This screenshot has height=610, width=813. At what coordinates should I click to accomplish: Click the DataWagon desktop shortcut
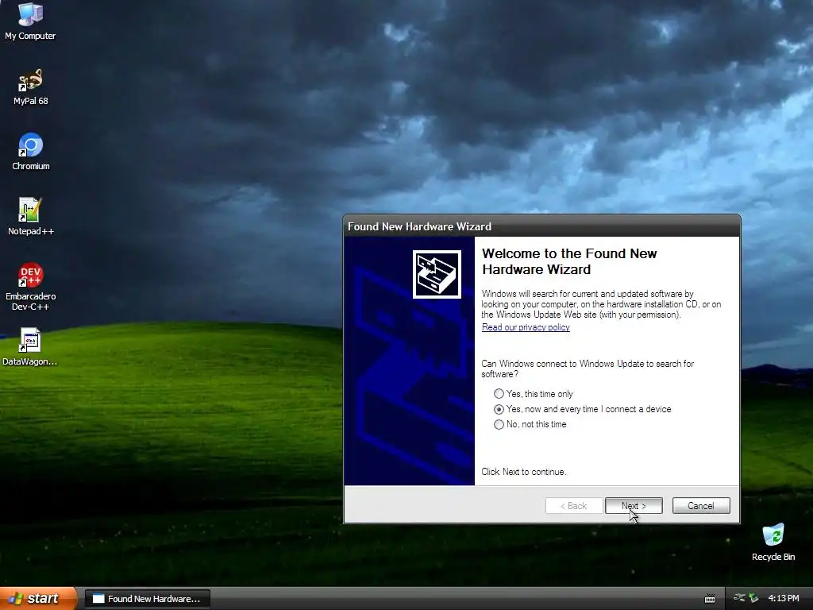pyautogui.click(x=30, y=347)
